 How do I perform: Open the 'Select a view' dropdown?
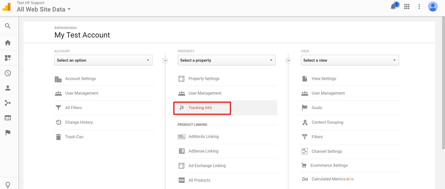click(350, 60)
